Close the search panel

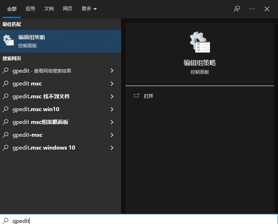pyautogui.click(x=267, y=9)
